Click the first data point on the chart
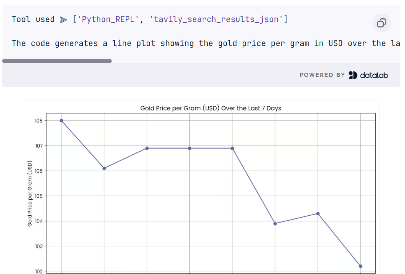Screen dimensions: 405x274 pyautogui.click(x=61, y=121)
